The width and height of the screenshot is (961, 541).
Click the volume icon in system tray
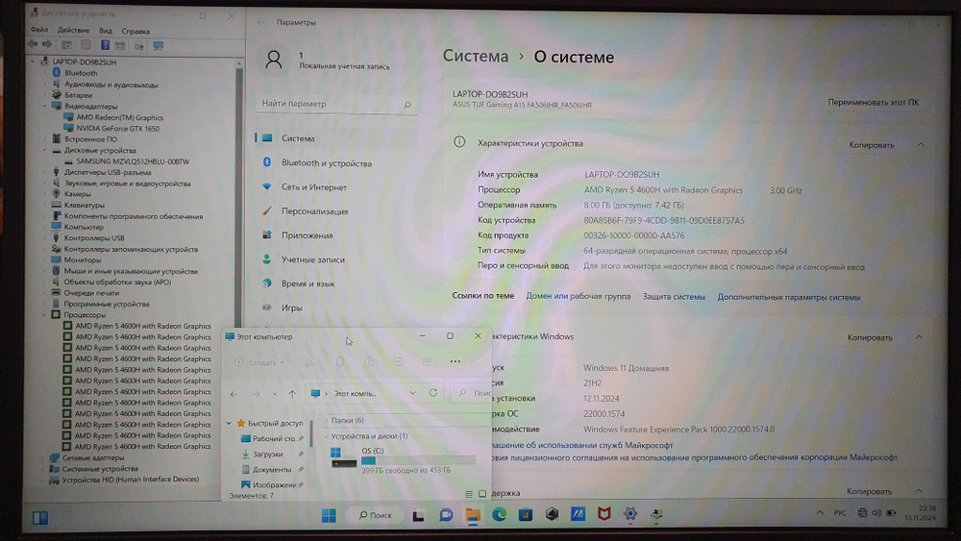[x=876, y=513]
